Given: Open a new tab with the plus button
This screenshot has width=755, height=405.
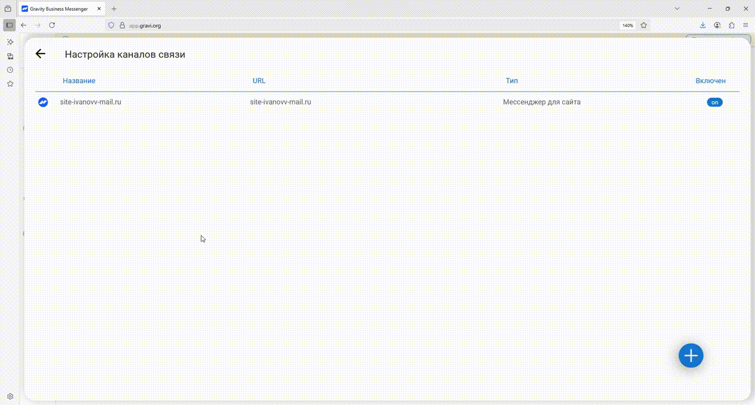Looking at the screenshot, I should [x=114, y=9].
